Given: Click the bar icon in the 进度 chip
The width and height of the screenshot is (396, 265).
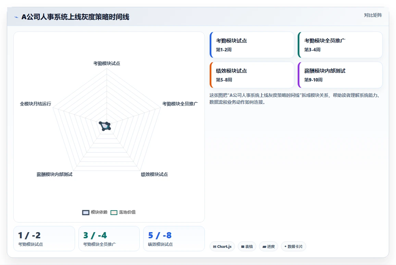Looking at the screenshot, I should tap(264, 247).
